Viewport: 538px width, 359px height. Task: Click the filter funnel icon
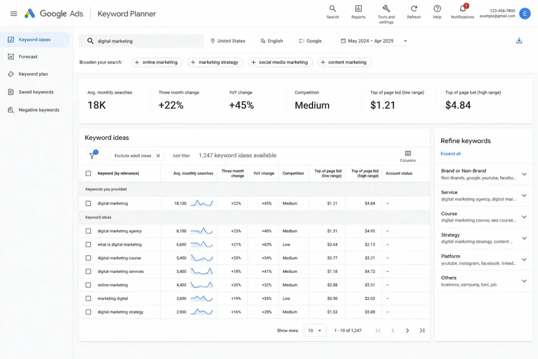tap(92, 155)
